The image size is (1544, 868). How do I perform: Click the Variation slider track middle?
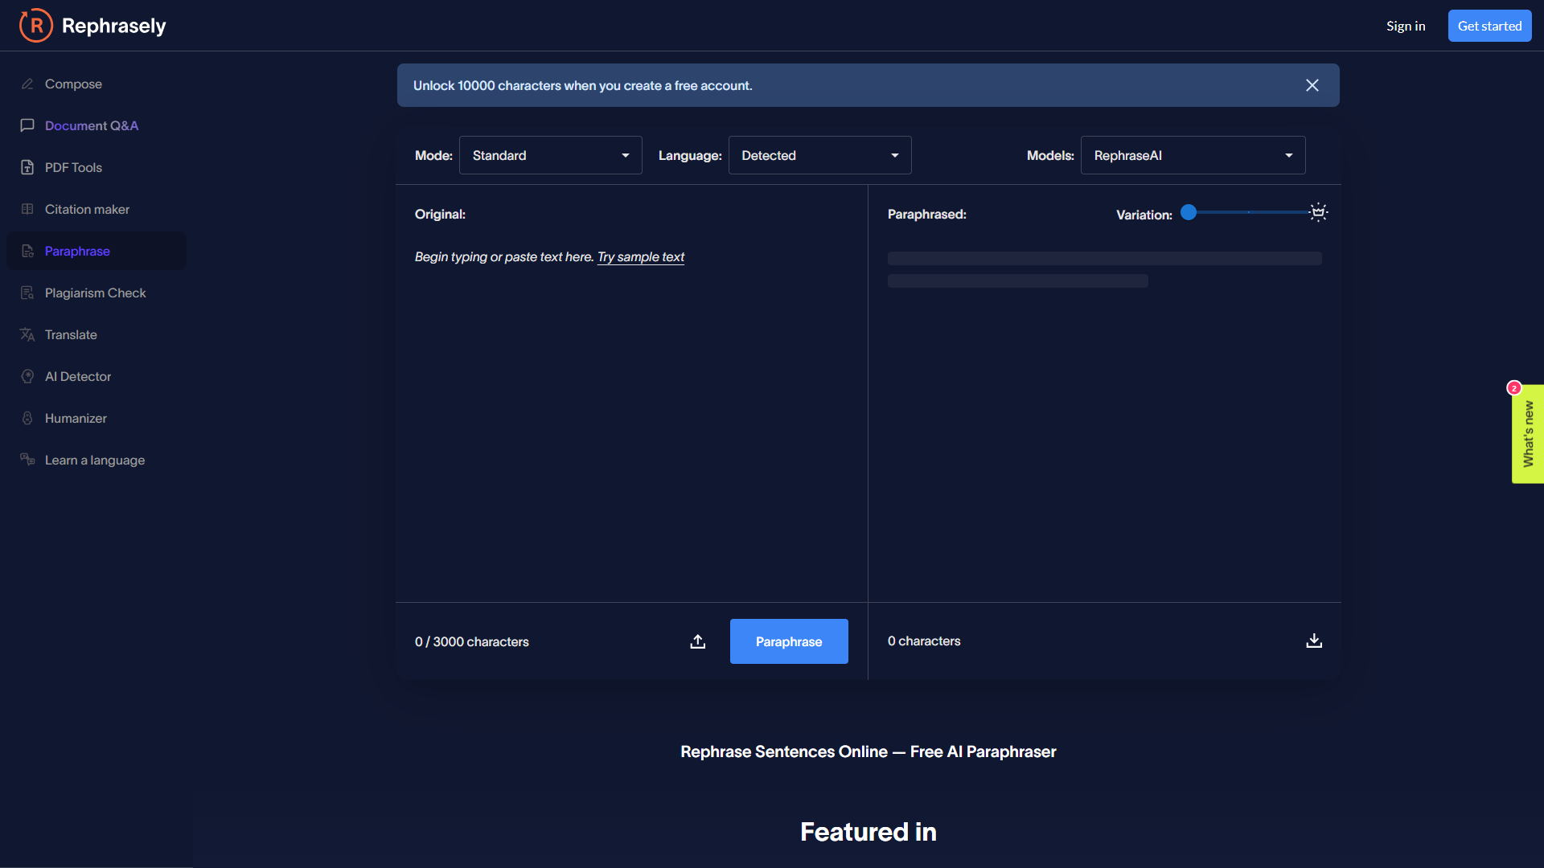[1249, 212]
